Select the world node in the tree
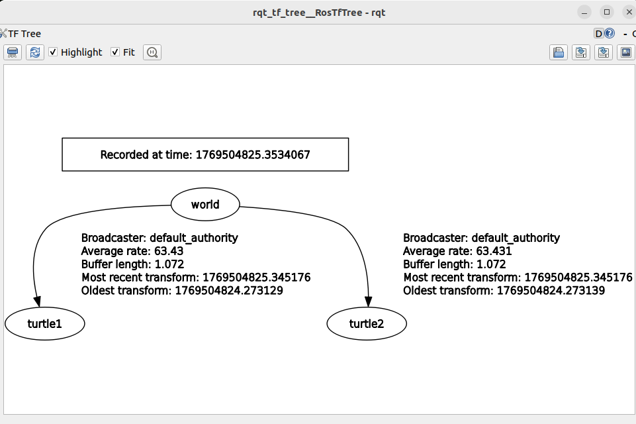Screen dimensions: 636x424 (x=205, y=204)
